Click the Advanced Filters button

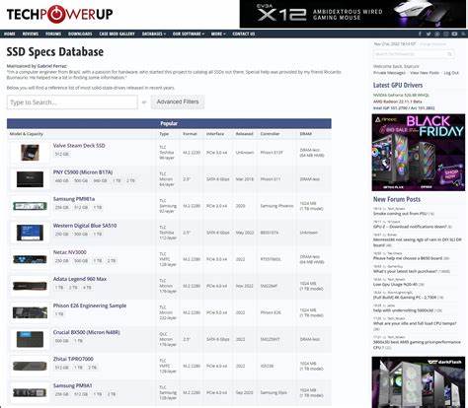(x=178, y=102)
